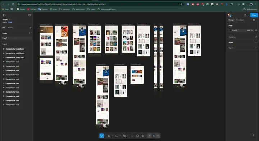The image size is (259, 141).
Task: Select Page 1 in the Pages list
Action: coord(17,38)
